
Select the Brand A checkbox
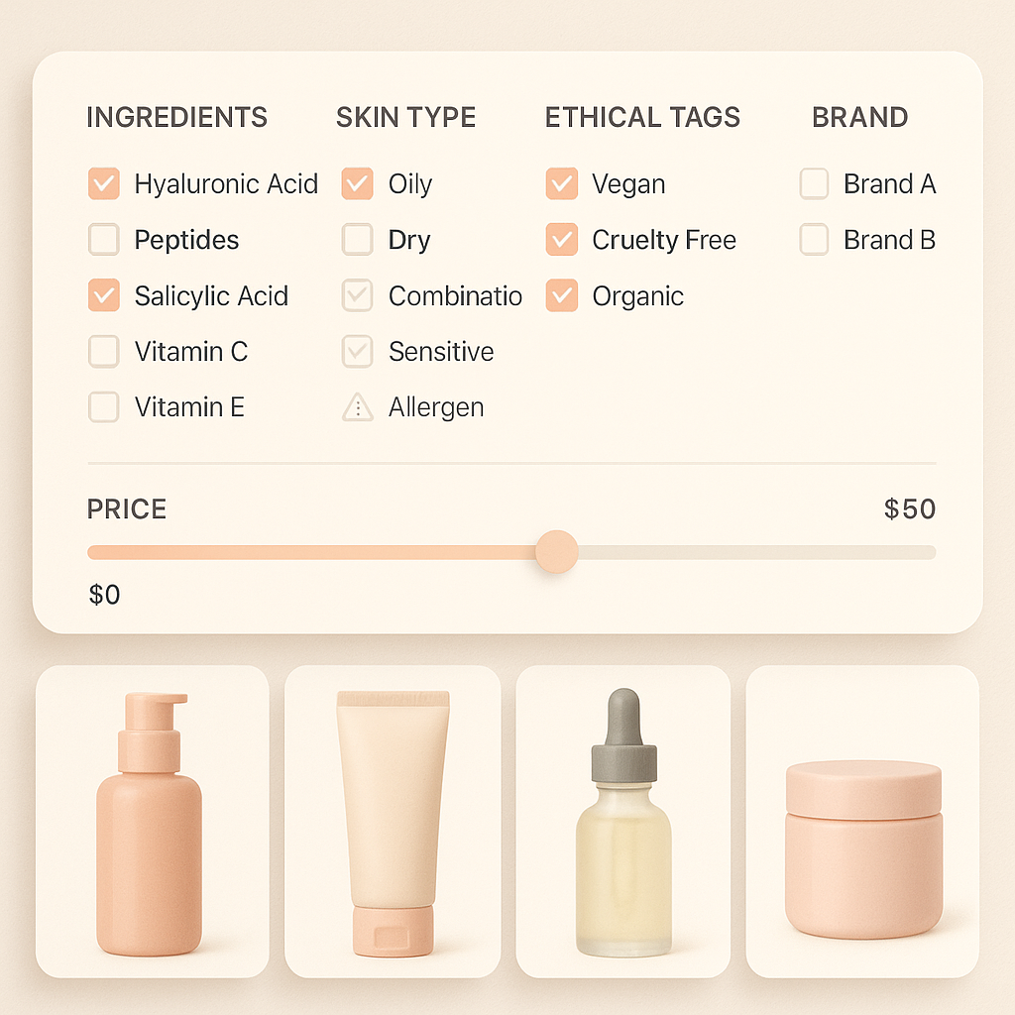point(814,184)
